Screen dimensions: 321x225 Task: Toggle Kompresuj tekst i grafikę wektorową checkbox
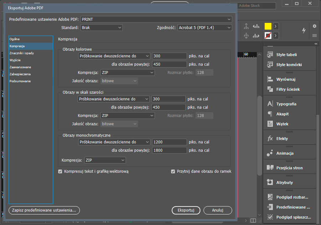(x=60, y=171)
